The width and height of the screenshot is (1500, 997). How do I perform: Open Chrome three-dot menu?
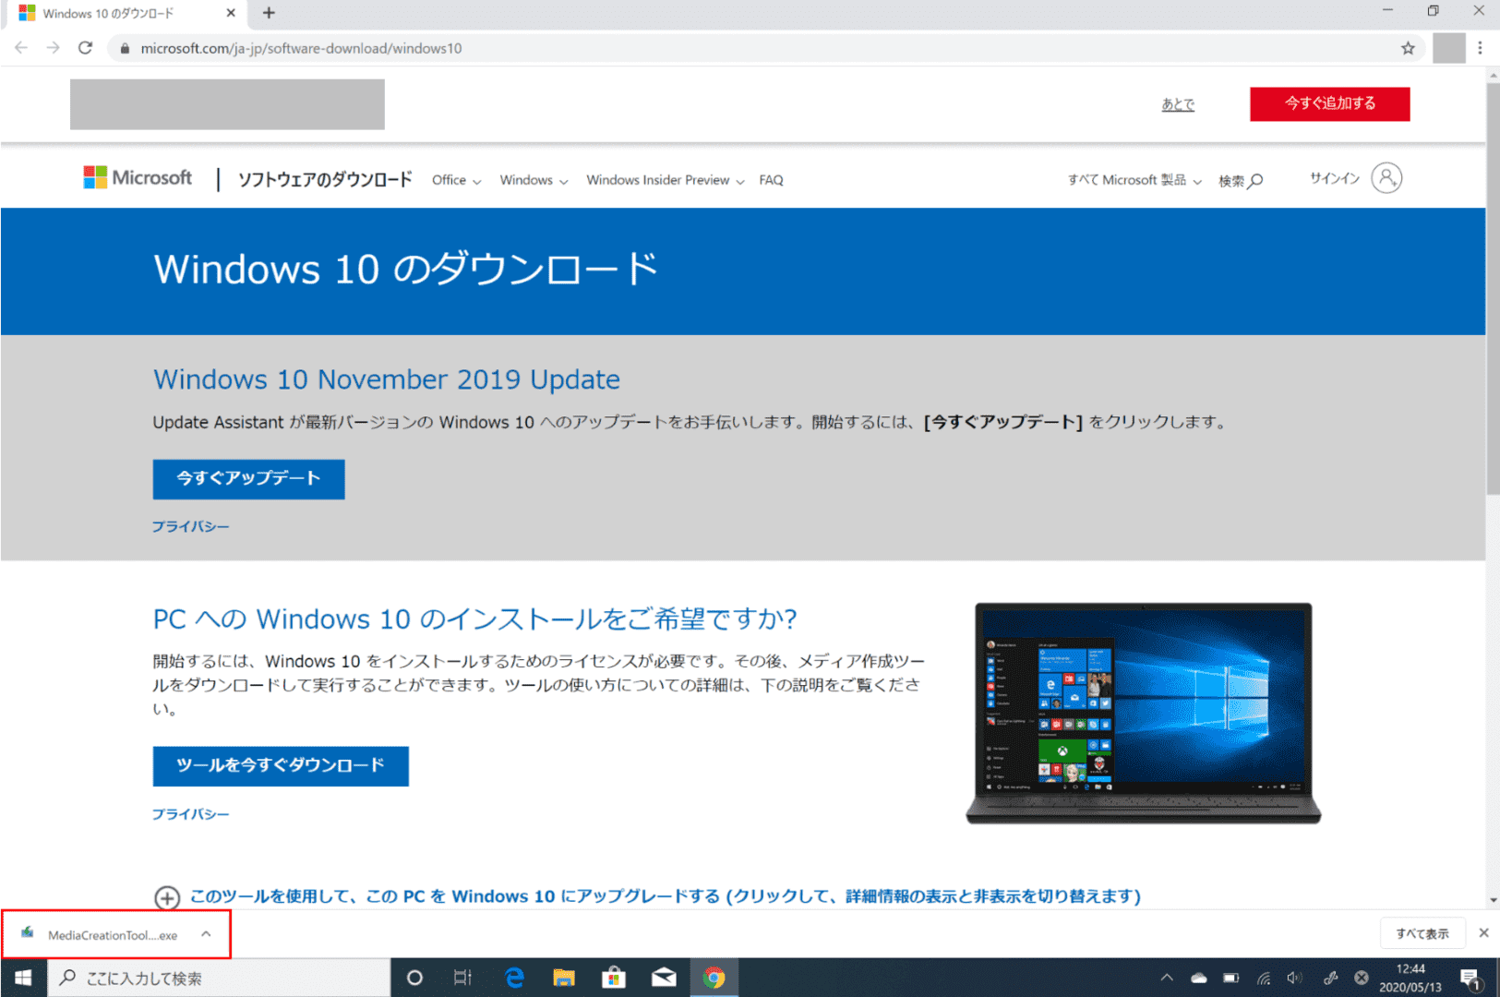(1480, 48)
